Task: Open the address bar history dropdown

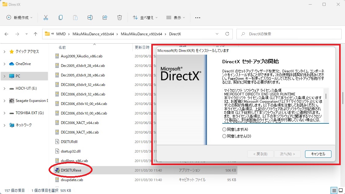Action: (x=217, y=34)
